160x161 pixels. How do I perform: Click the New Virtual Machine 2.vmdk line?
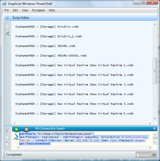pos(74,75)
